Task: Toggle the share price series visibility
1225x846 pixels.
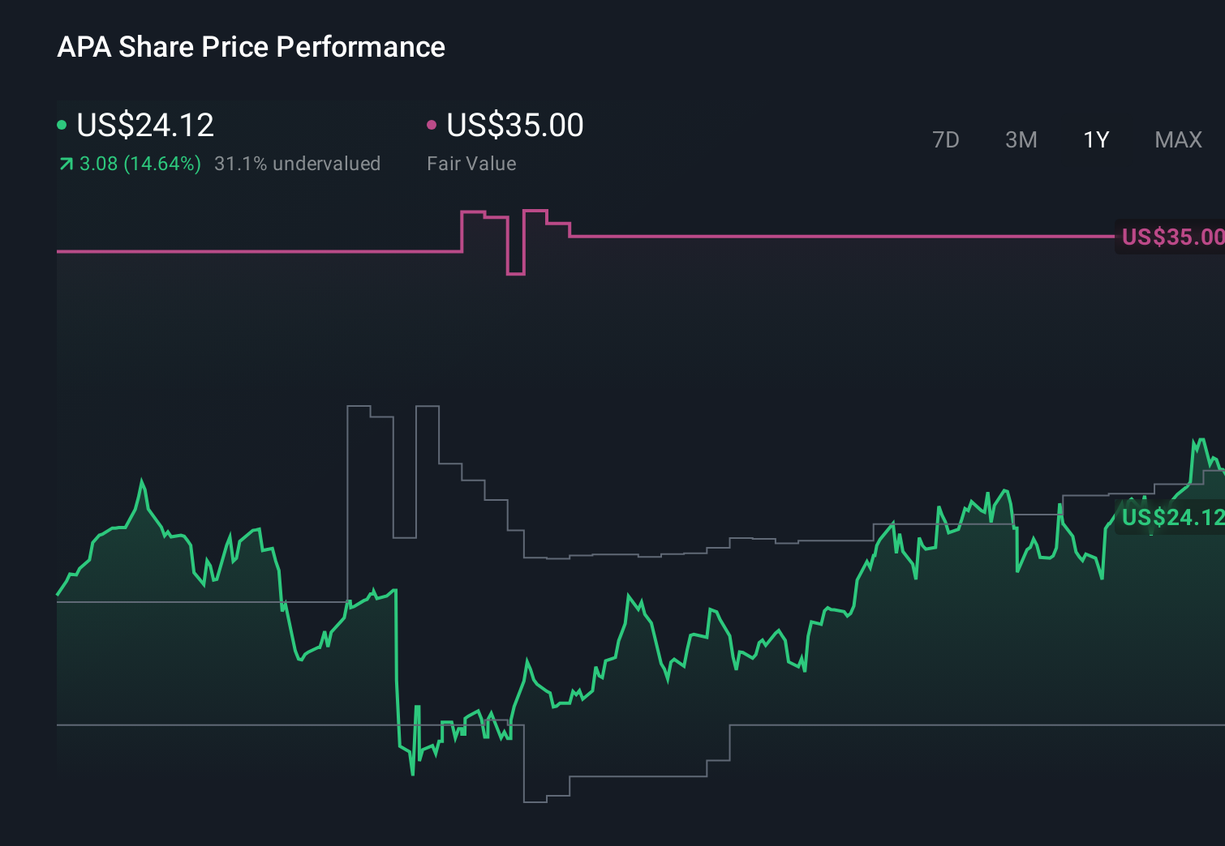Action: click(144, 126)
